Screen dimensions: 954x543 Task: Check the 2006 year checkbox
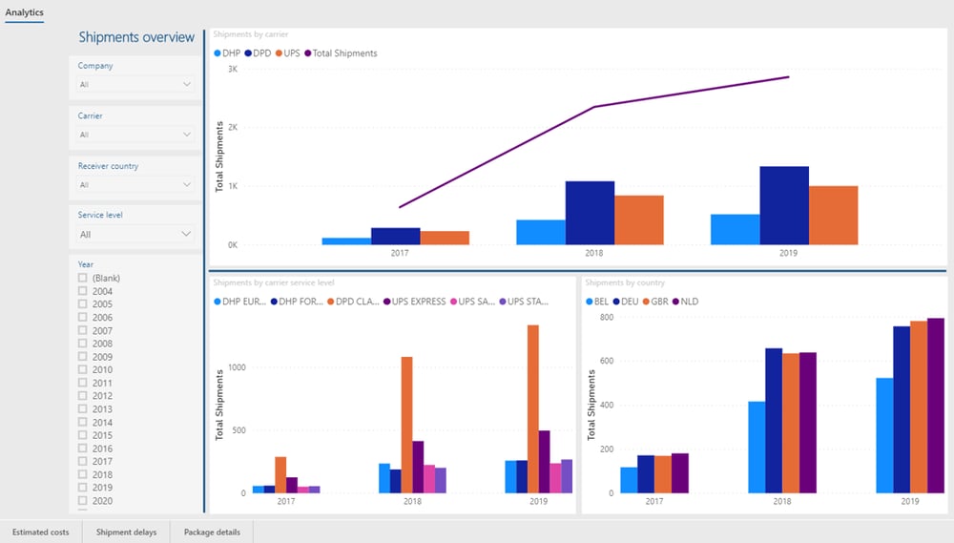click(x=83, y=317)
